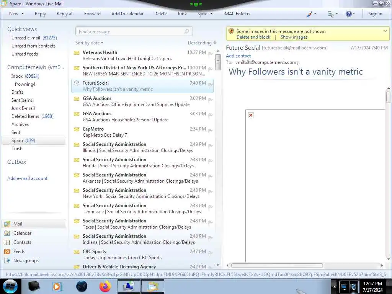Screen dimensions: 392x294
Task: Launch Firefox from the taskbar
Action: coord(105,286)
